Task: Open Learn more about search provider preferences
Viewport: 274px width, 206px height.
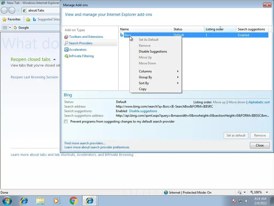Action: pos(97,147)
